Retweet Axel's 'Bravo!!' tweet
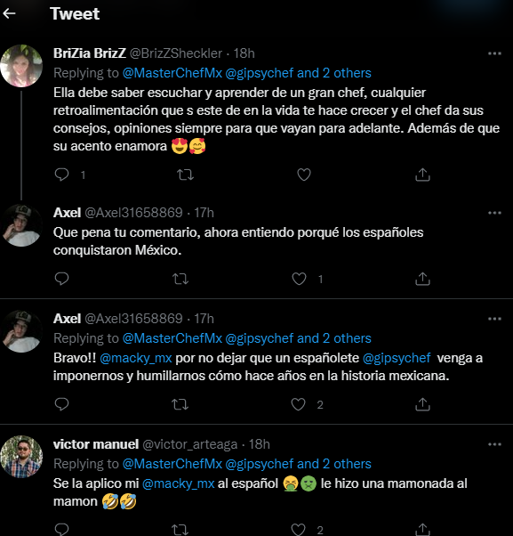Image resolution: width=513 pixels, height=536 pixels. (x=180, y=404)
